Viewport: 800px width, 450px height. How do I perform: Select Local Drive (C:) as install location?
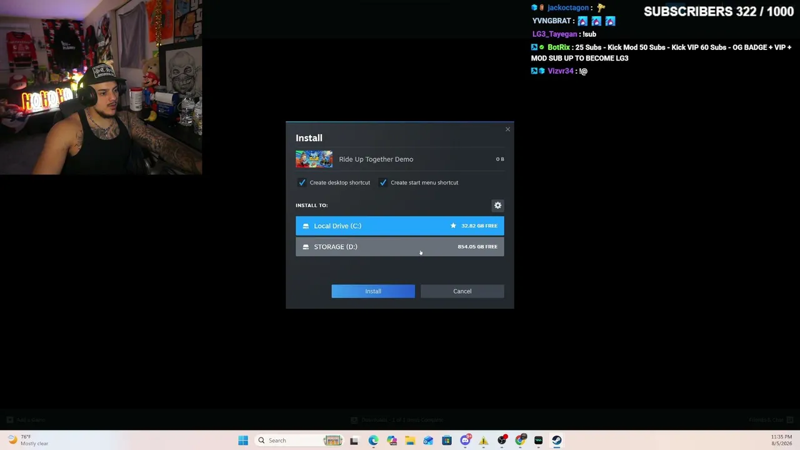pyautogui.click(x=400, y=226)
